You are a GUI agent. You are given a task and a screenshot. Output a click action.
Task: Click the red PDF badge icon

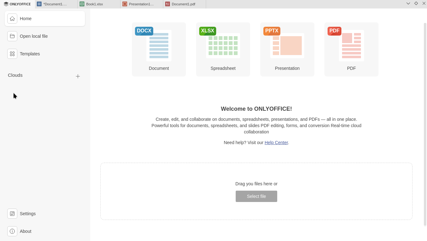[x=334, y=31]
